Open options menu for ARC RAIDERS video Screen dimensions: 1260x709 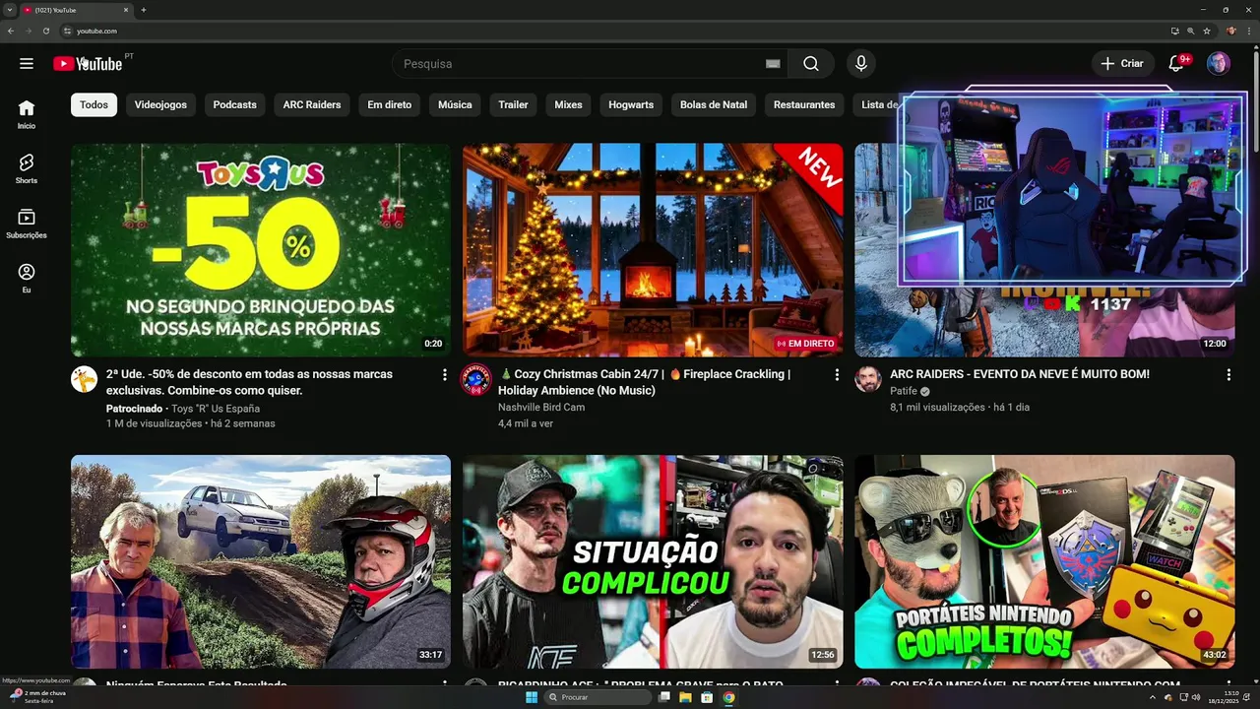pos(1228,374)
